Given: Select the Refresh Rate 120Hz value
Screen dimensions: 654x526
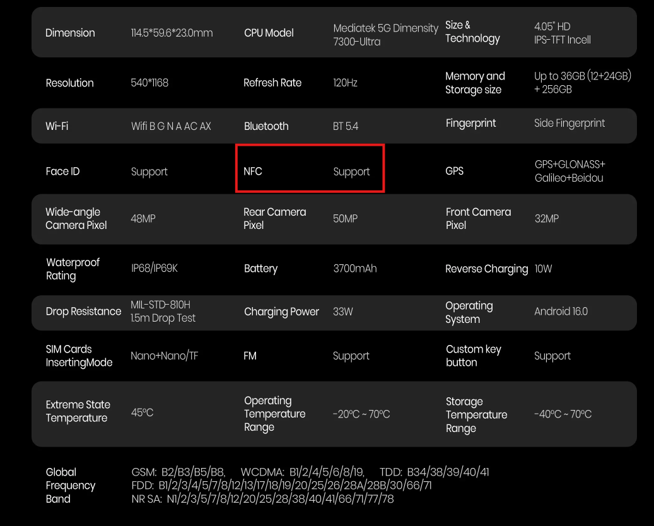Looking at the screenshot, I should click(345, 83).
